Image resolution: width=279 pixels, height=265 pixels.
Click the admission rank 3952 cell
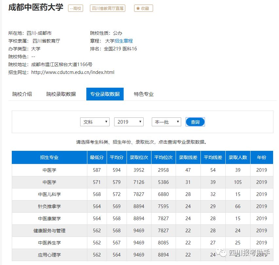click(139, 170)
